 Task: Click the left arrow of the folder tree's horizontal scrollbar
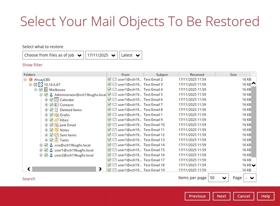tap(29, 169)
